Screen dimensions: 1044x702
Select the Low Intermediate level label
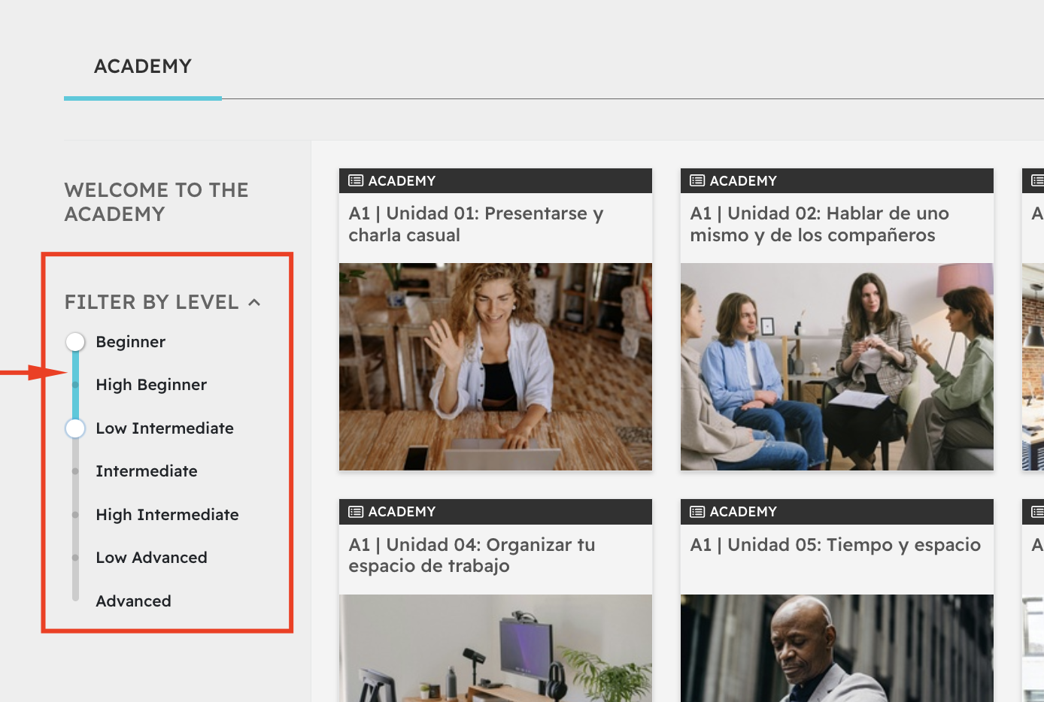pos(165,428)
